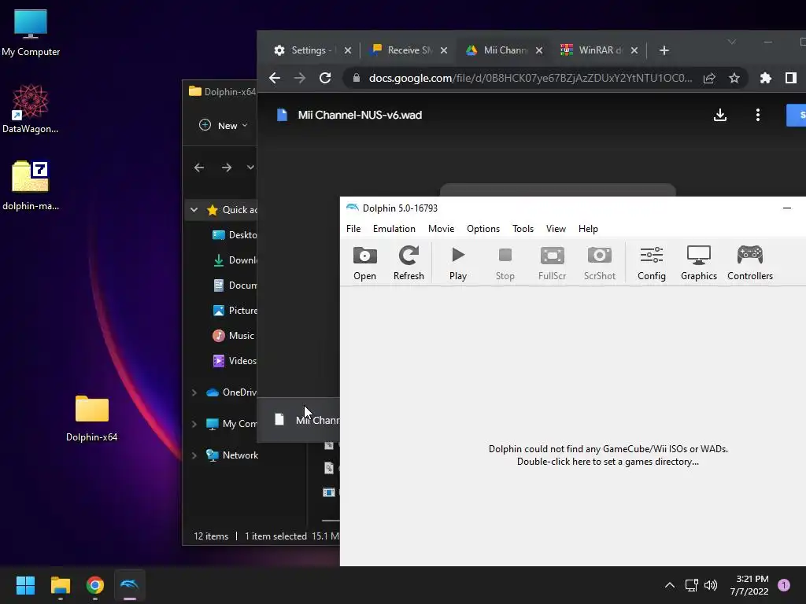This screenshot has height=604, width=806.
Task: Close the Mii Channel Chrome tab
Action: click(x=538, y=50)
